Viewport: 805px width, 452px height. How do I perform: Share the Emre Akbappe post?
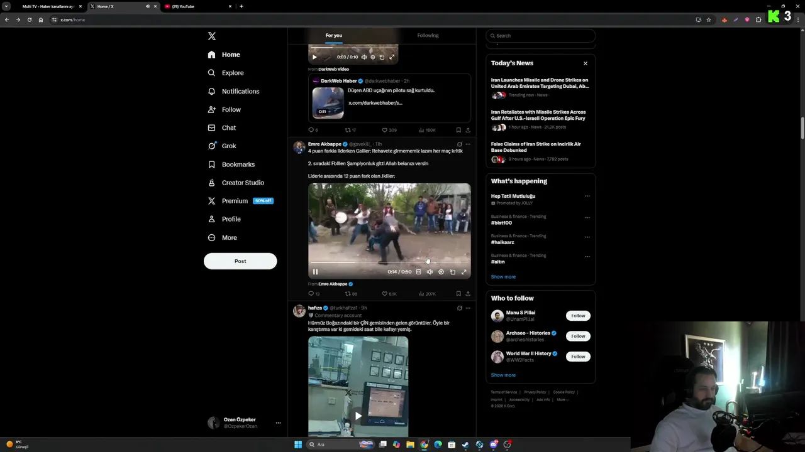pos(467,294)
